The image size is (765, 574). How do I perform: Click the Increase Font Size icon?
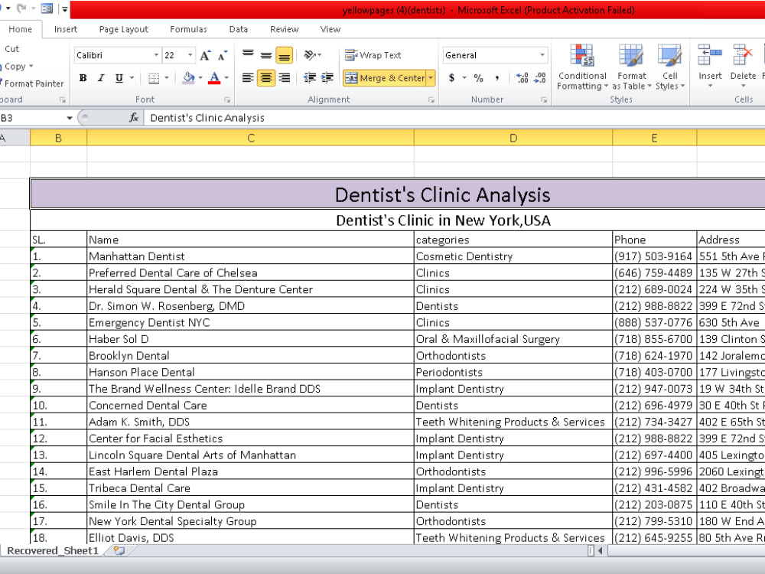(x=205, y=55)
